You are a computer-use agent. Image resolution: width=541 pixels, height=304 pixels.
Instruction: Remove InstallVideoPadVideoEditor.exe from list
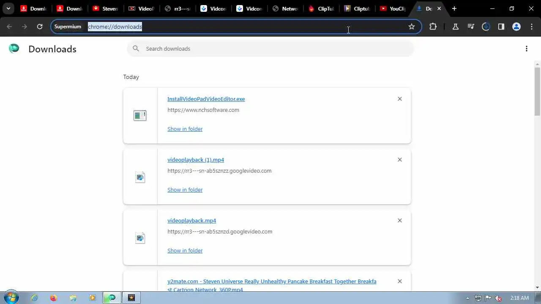[400, 99]
